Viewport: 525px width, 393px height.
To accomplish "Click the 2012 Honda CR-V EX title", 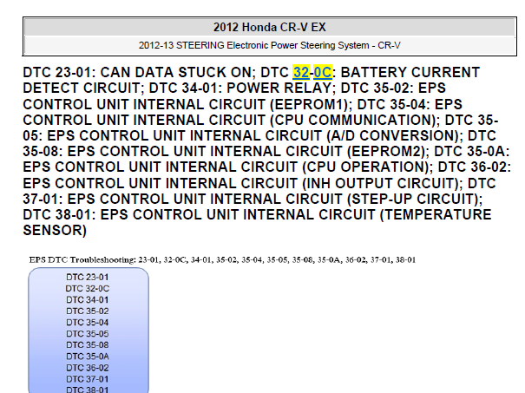I will click(270, 27).
